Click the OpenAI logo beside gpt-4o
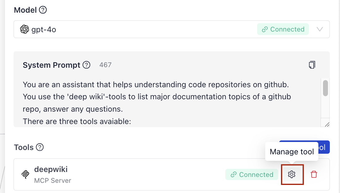The height and width of the screenshot is (193, 340). pos(24,29)
